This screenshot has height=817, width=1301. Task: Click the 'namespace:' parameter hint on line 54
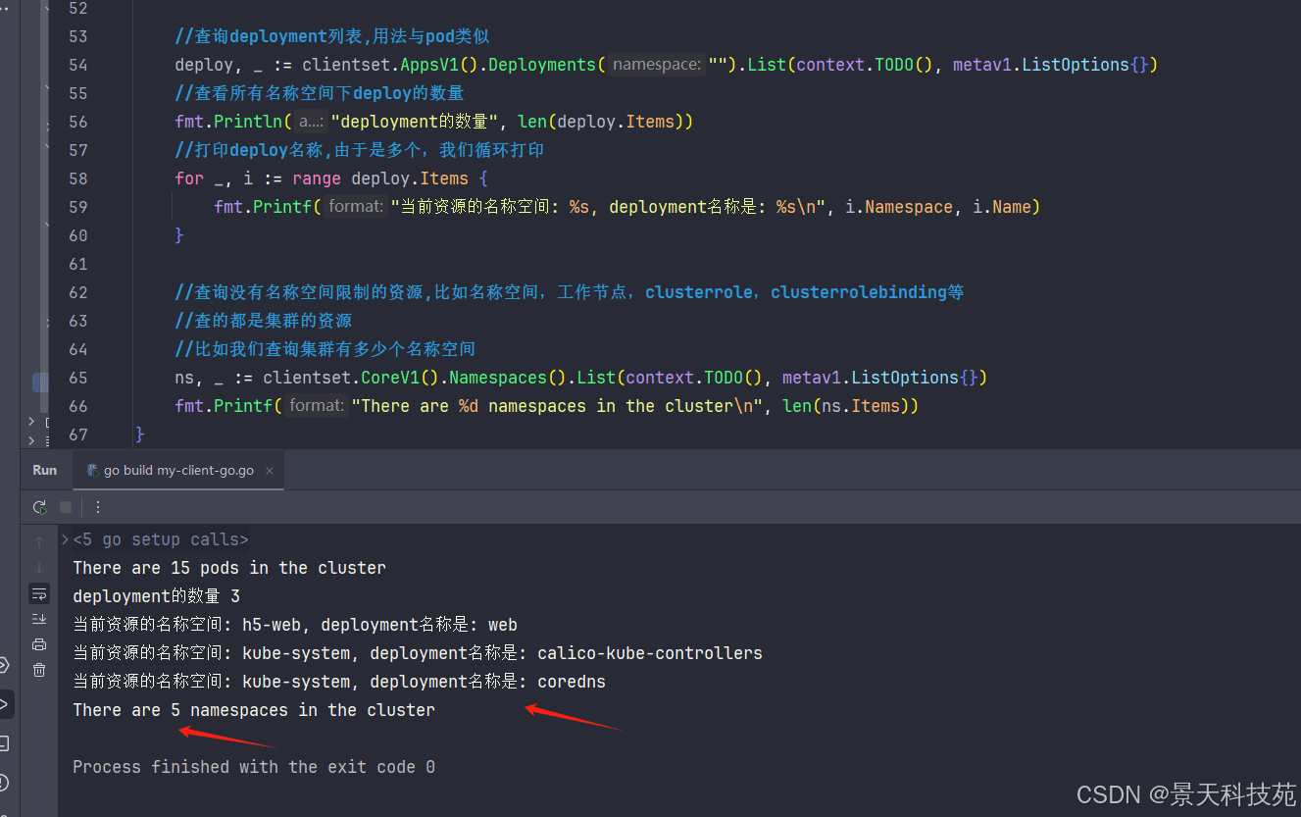point(656,65)
